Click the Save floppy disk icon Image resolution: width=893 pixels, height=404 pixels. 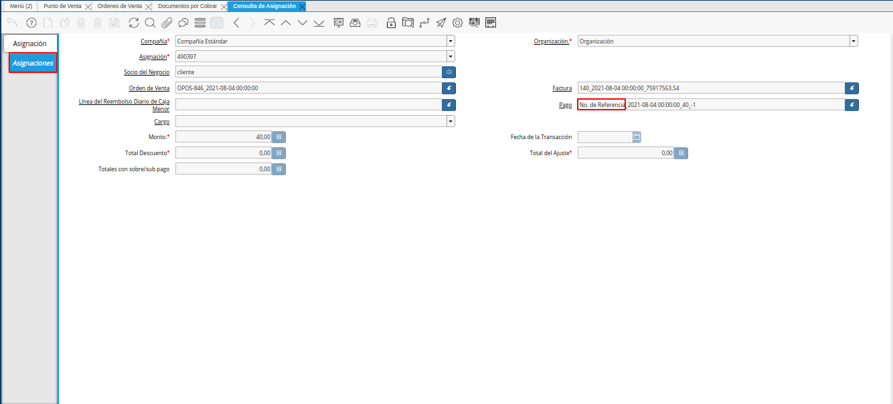tap(114, 23)
